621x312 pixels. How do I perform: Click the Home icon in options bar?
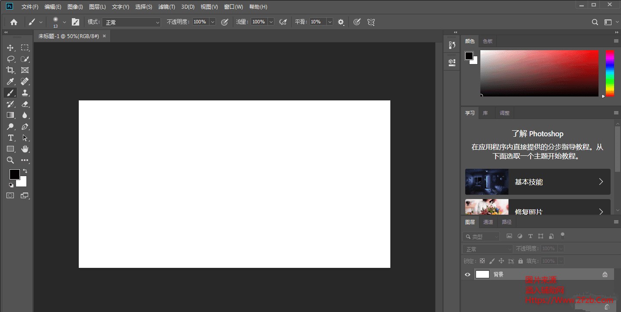14,22
